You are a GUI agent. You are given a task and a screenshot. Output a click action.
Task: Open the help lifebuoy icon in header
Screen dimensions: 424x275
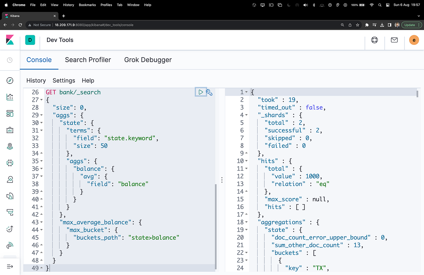tap(375, 40)
